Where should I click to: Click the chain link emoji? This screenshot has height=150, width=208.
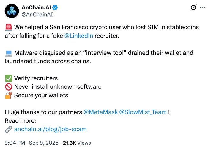8,129
